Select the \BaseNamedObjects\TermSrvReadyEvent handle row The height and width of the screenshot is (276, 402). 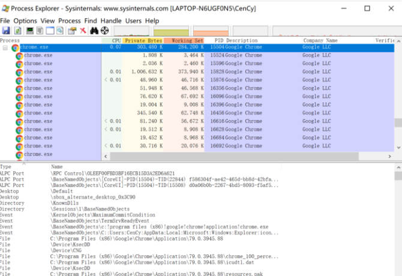click(x=140, y=221)
